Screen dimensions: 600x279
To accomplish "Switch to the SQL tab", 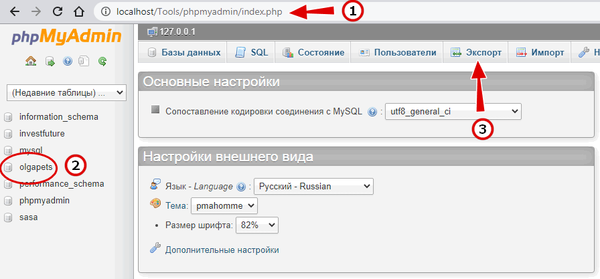I will pyautogui.click(x=251, y=52).
